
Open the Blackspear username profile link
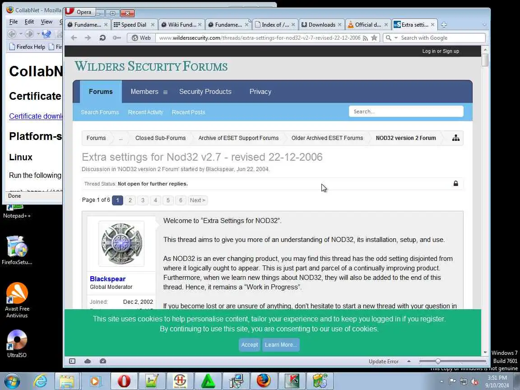tap(108, 279)
